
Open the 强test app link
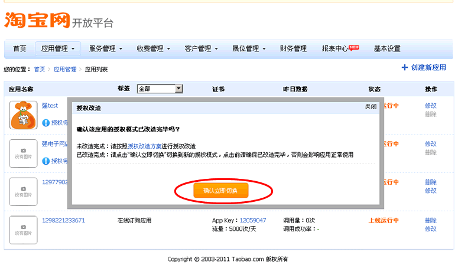pyautogui.click(x=50, y=106)
